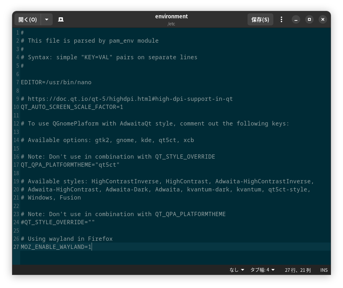This screenshot has height=288, width=343.
Task: Click line number 27 in the gutter
Action: [x=16, y=247]
